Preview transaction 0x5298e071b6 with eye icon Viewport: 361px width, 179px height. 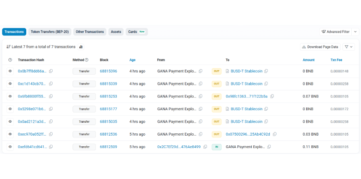[10, 109]
